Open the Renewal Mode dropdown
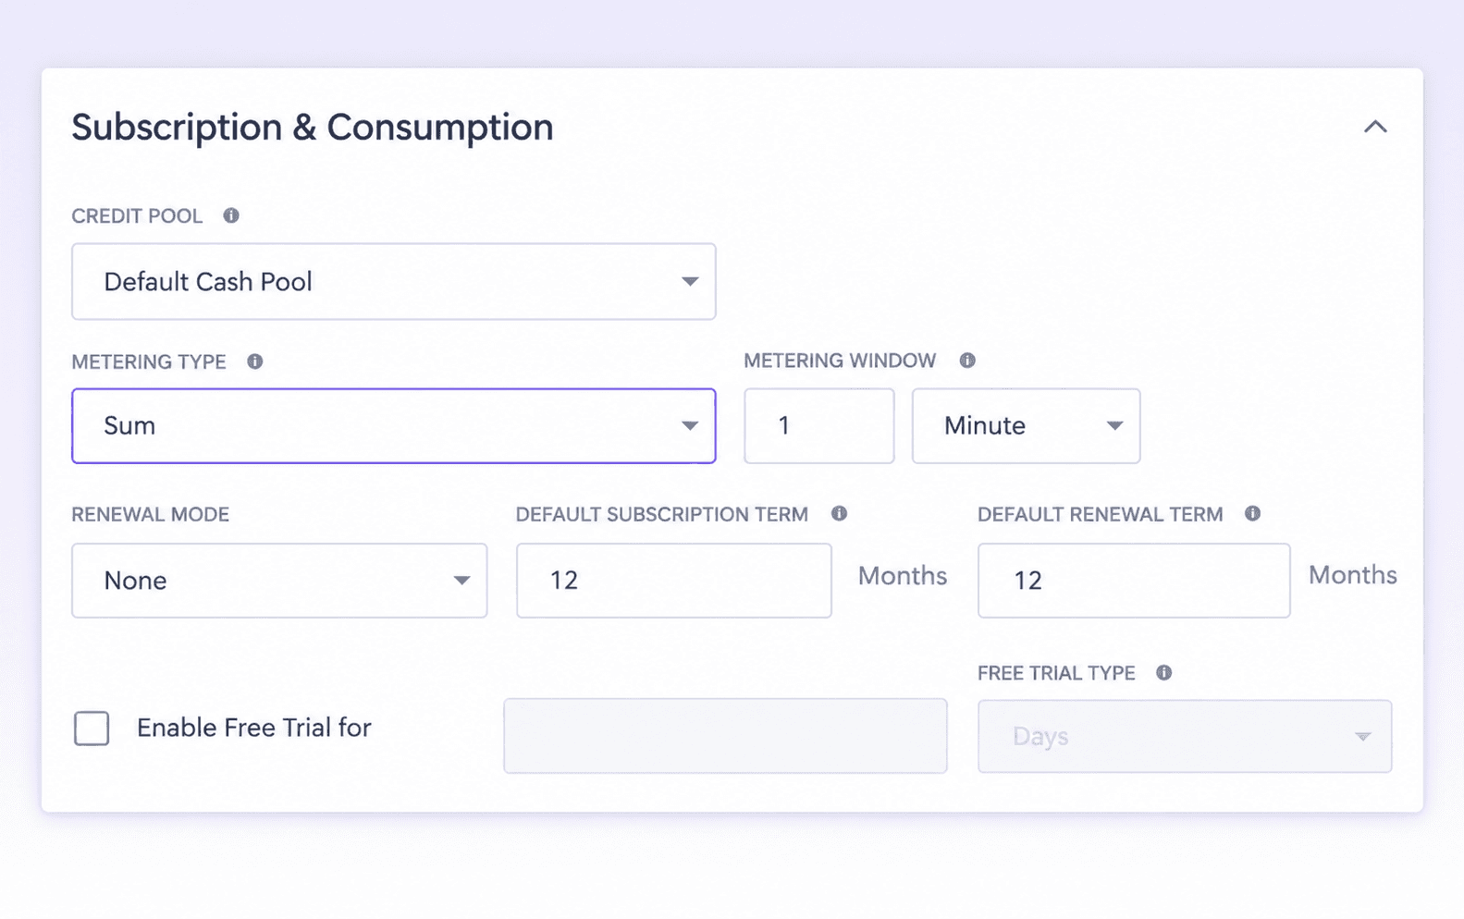The image size is (1464, 919). click(279, 581)
